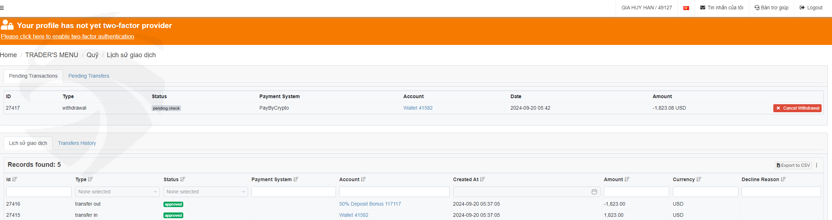Image resolution: width=832 pixels, height=220 pixels.
Task: Open the 50% Deposit Bonus 117117 account link
Action: click(370, 204)
